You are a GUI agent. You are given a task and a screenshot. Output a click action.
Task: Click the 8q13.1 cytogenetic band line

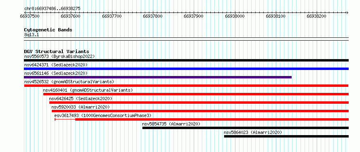click(186, 39)
